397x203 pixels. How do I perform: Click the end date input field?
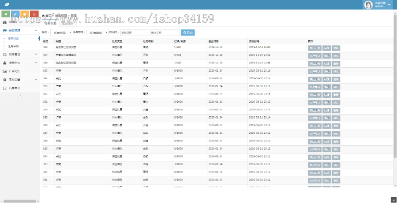click(165, 32)
